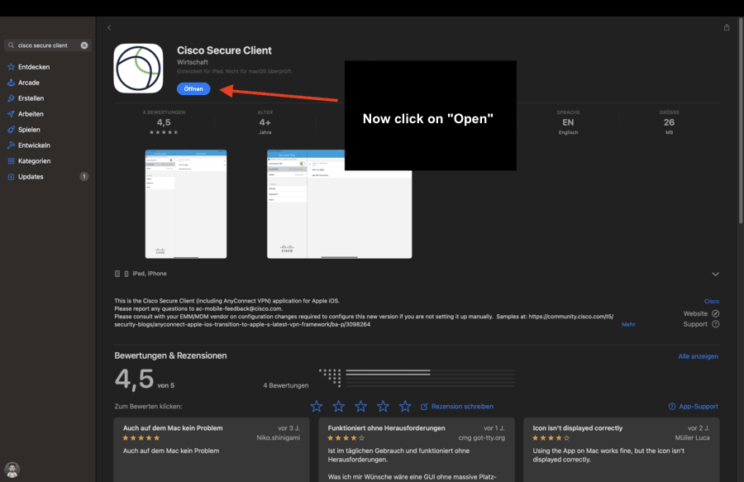Open the share icon

(x=727, y=27)
